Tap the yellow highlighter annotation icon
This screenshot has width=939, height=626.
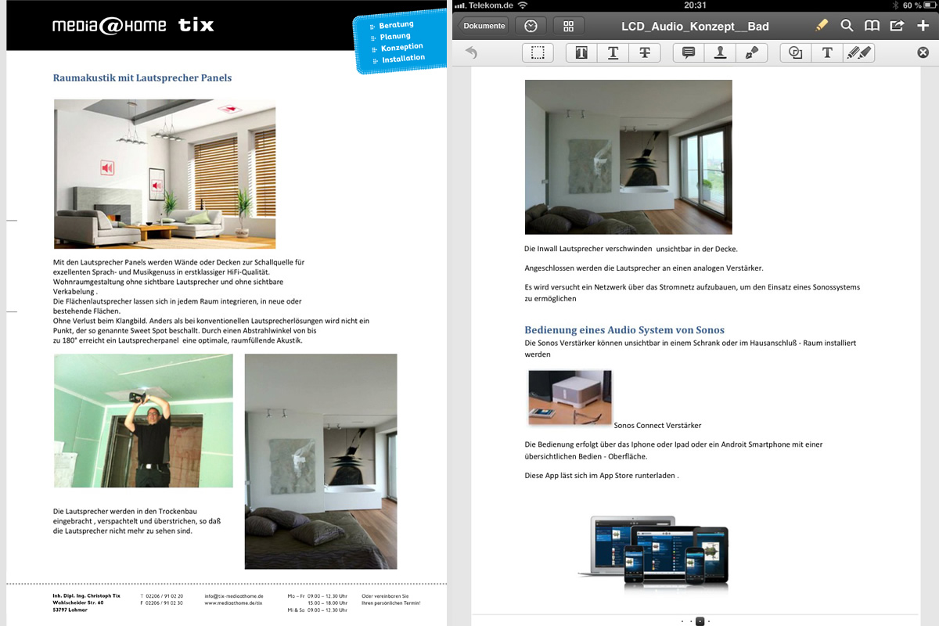(x=822, y=25)
